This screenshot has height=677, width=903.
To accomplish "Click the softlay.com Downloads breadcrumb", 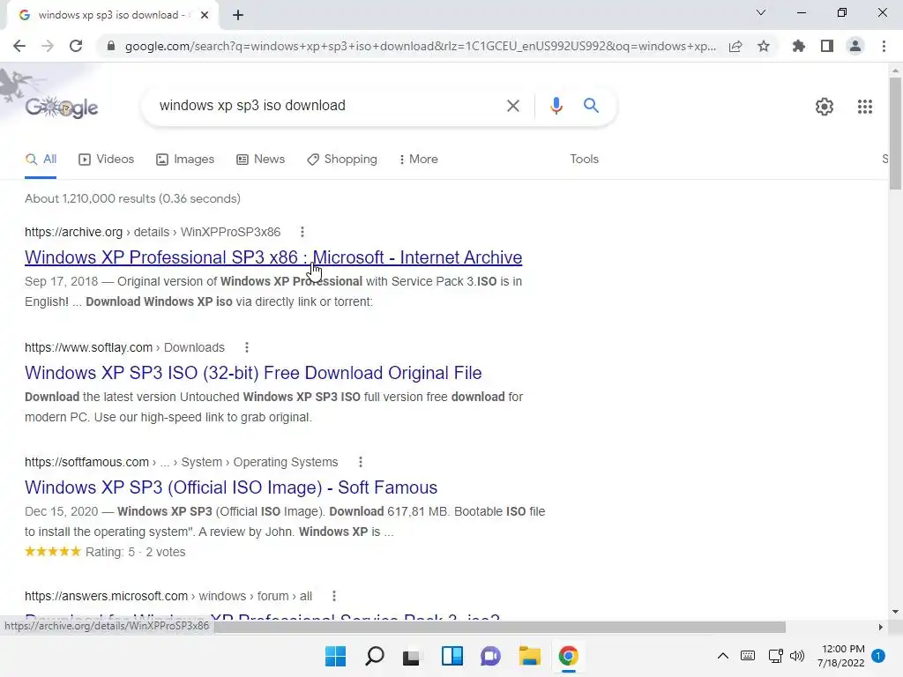I will pos(124,347).
